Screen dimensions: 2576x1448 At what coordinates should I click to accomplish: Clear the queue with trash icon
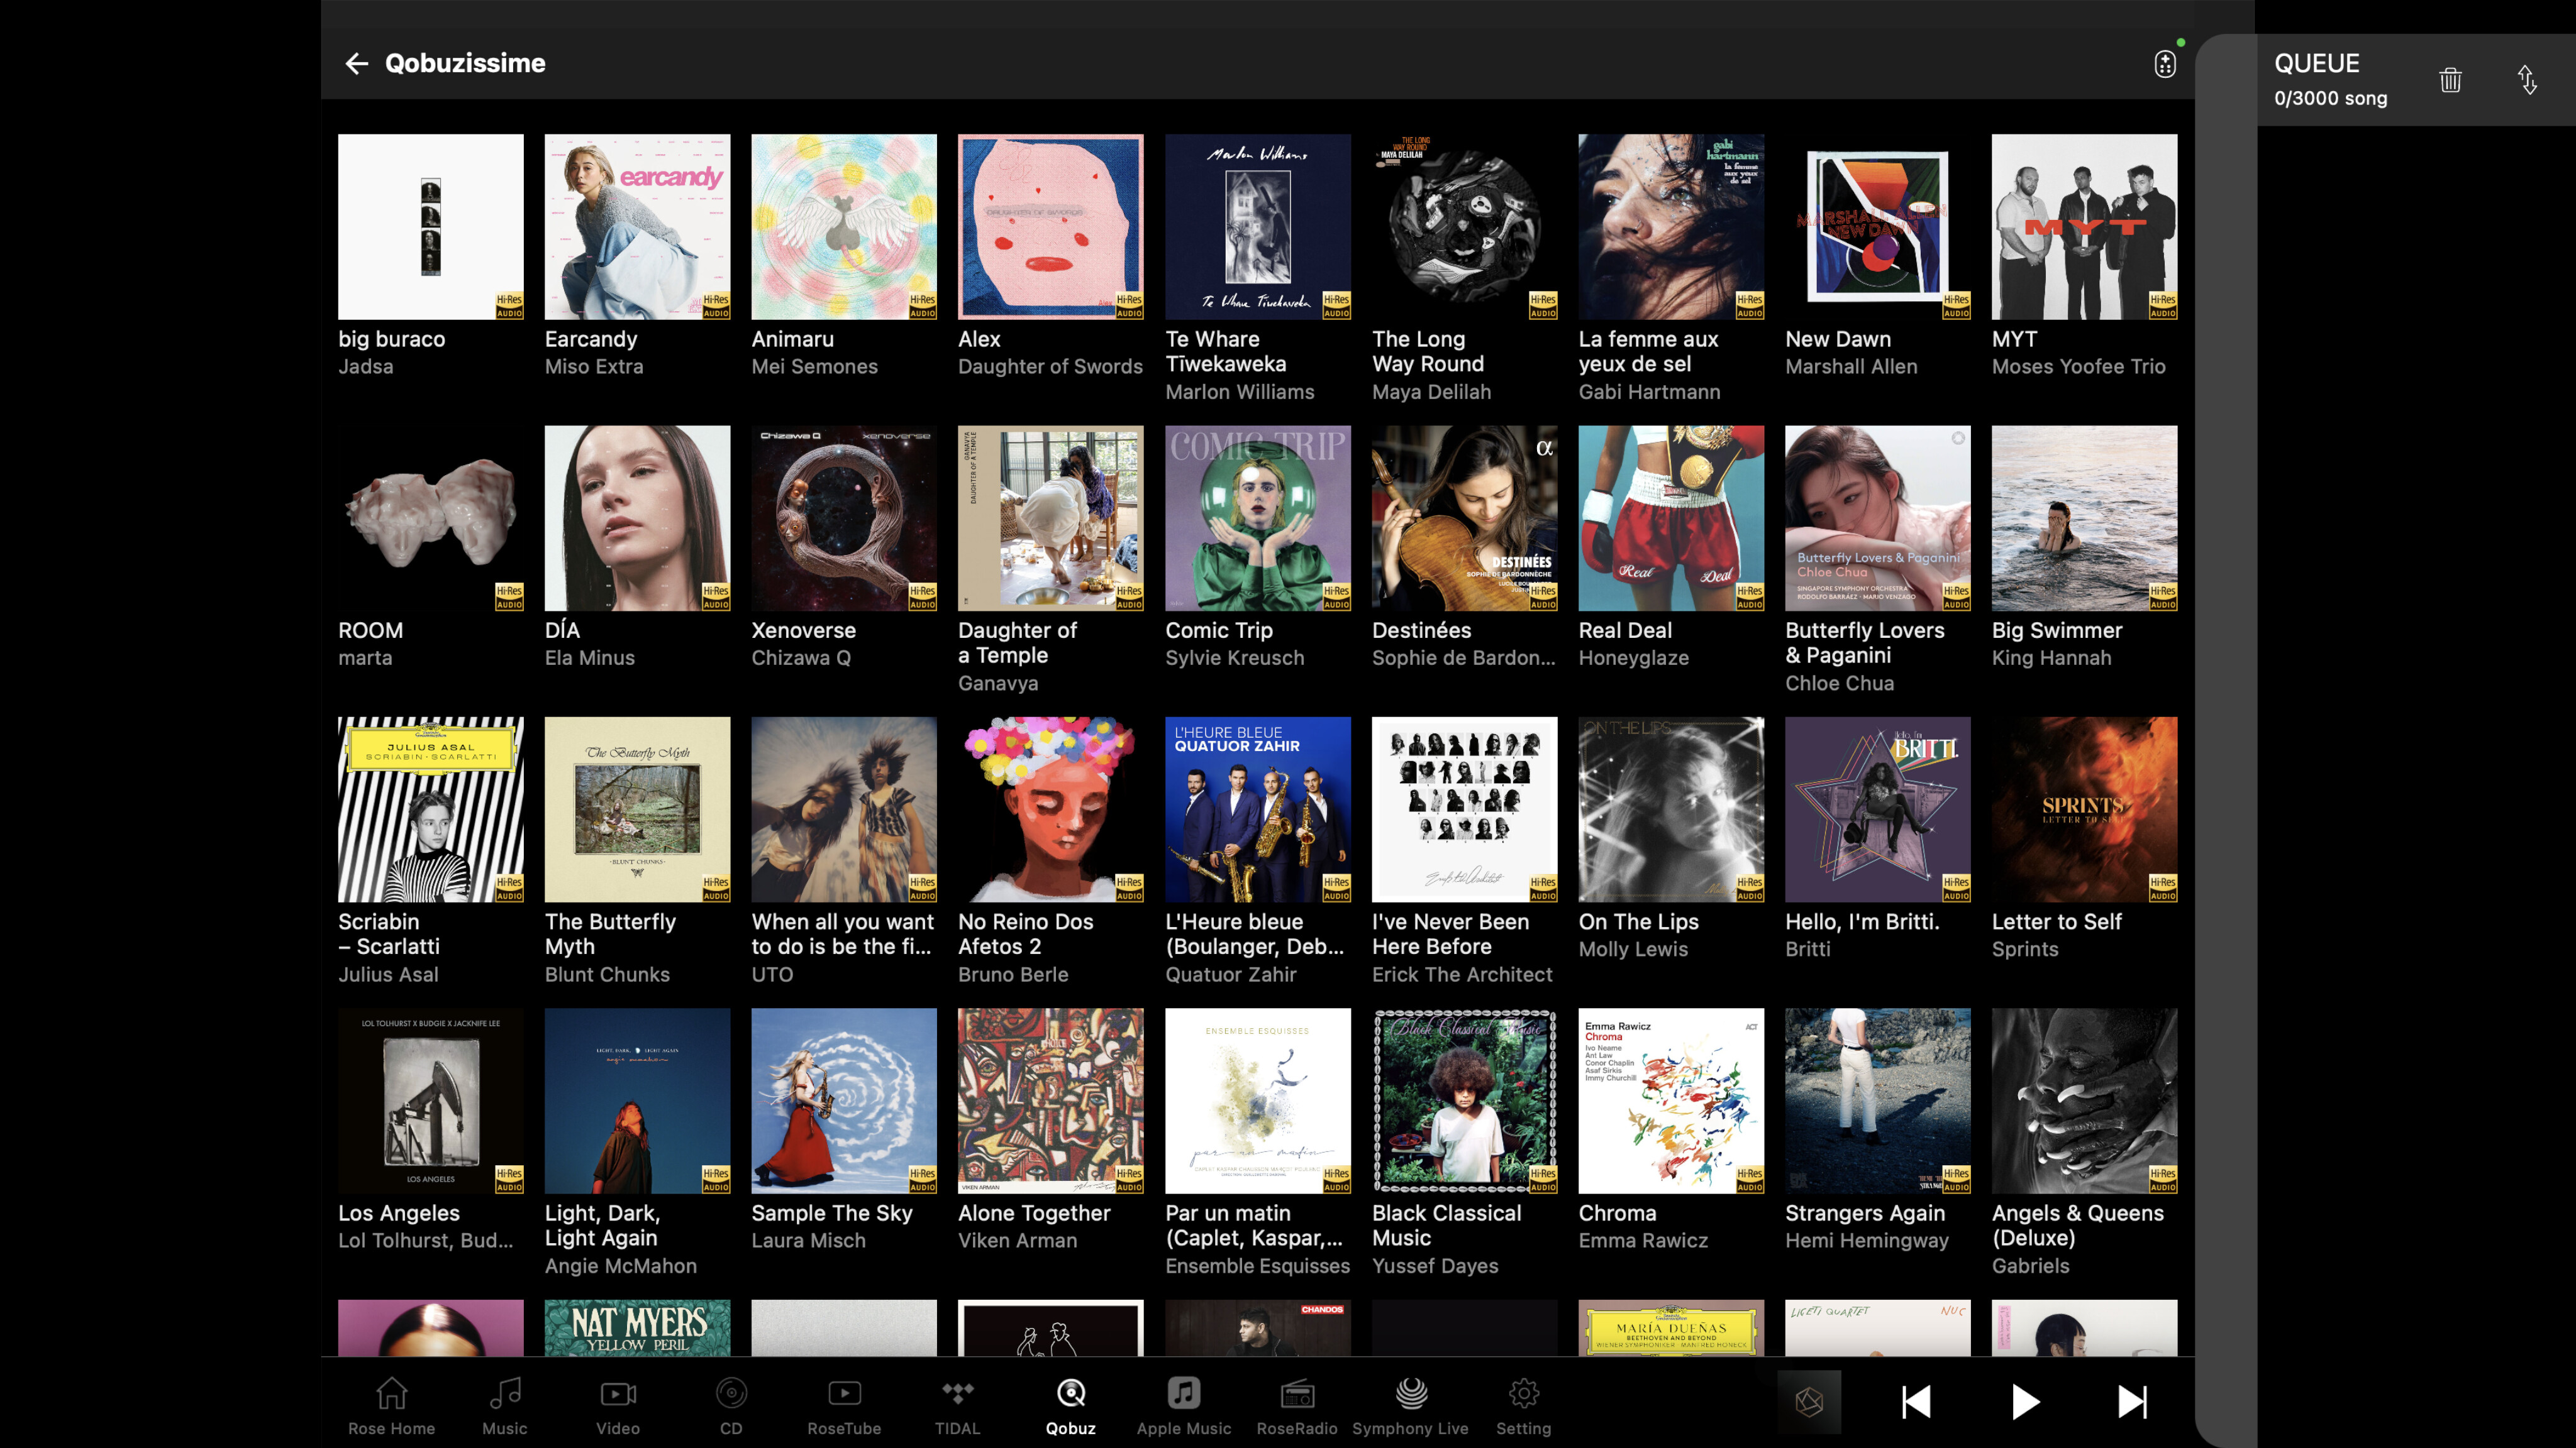tap(2450, 79)
